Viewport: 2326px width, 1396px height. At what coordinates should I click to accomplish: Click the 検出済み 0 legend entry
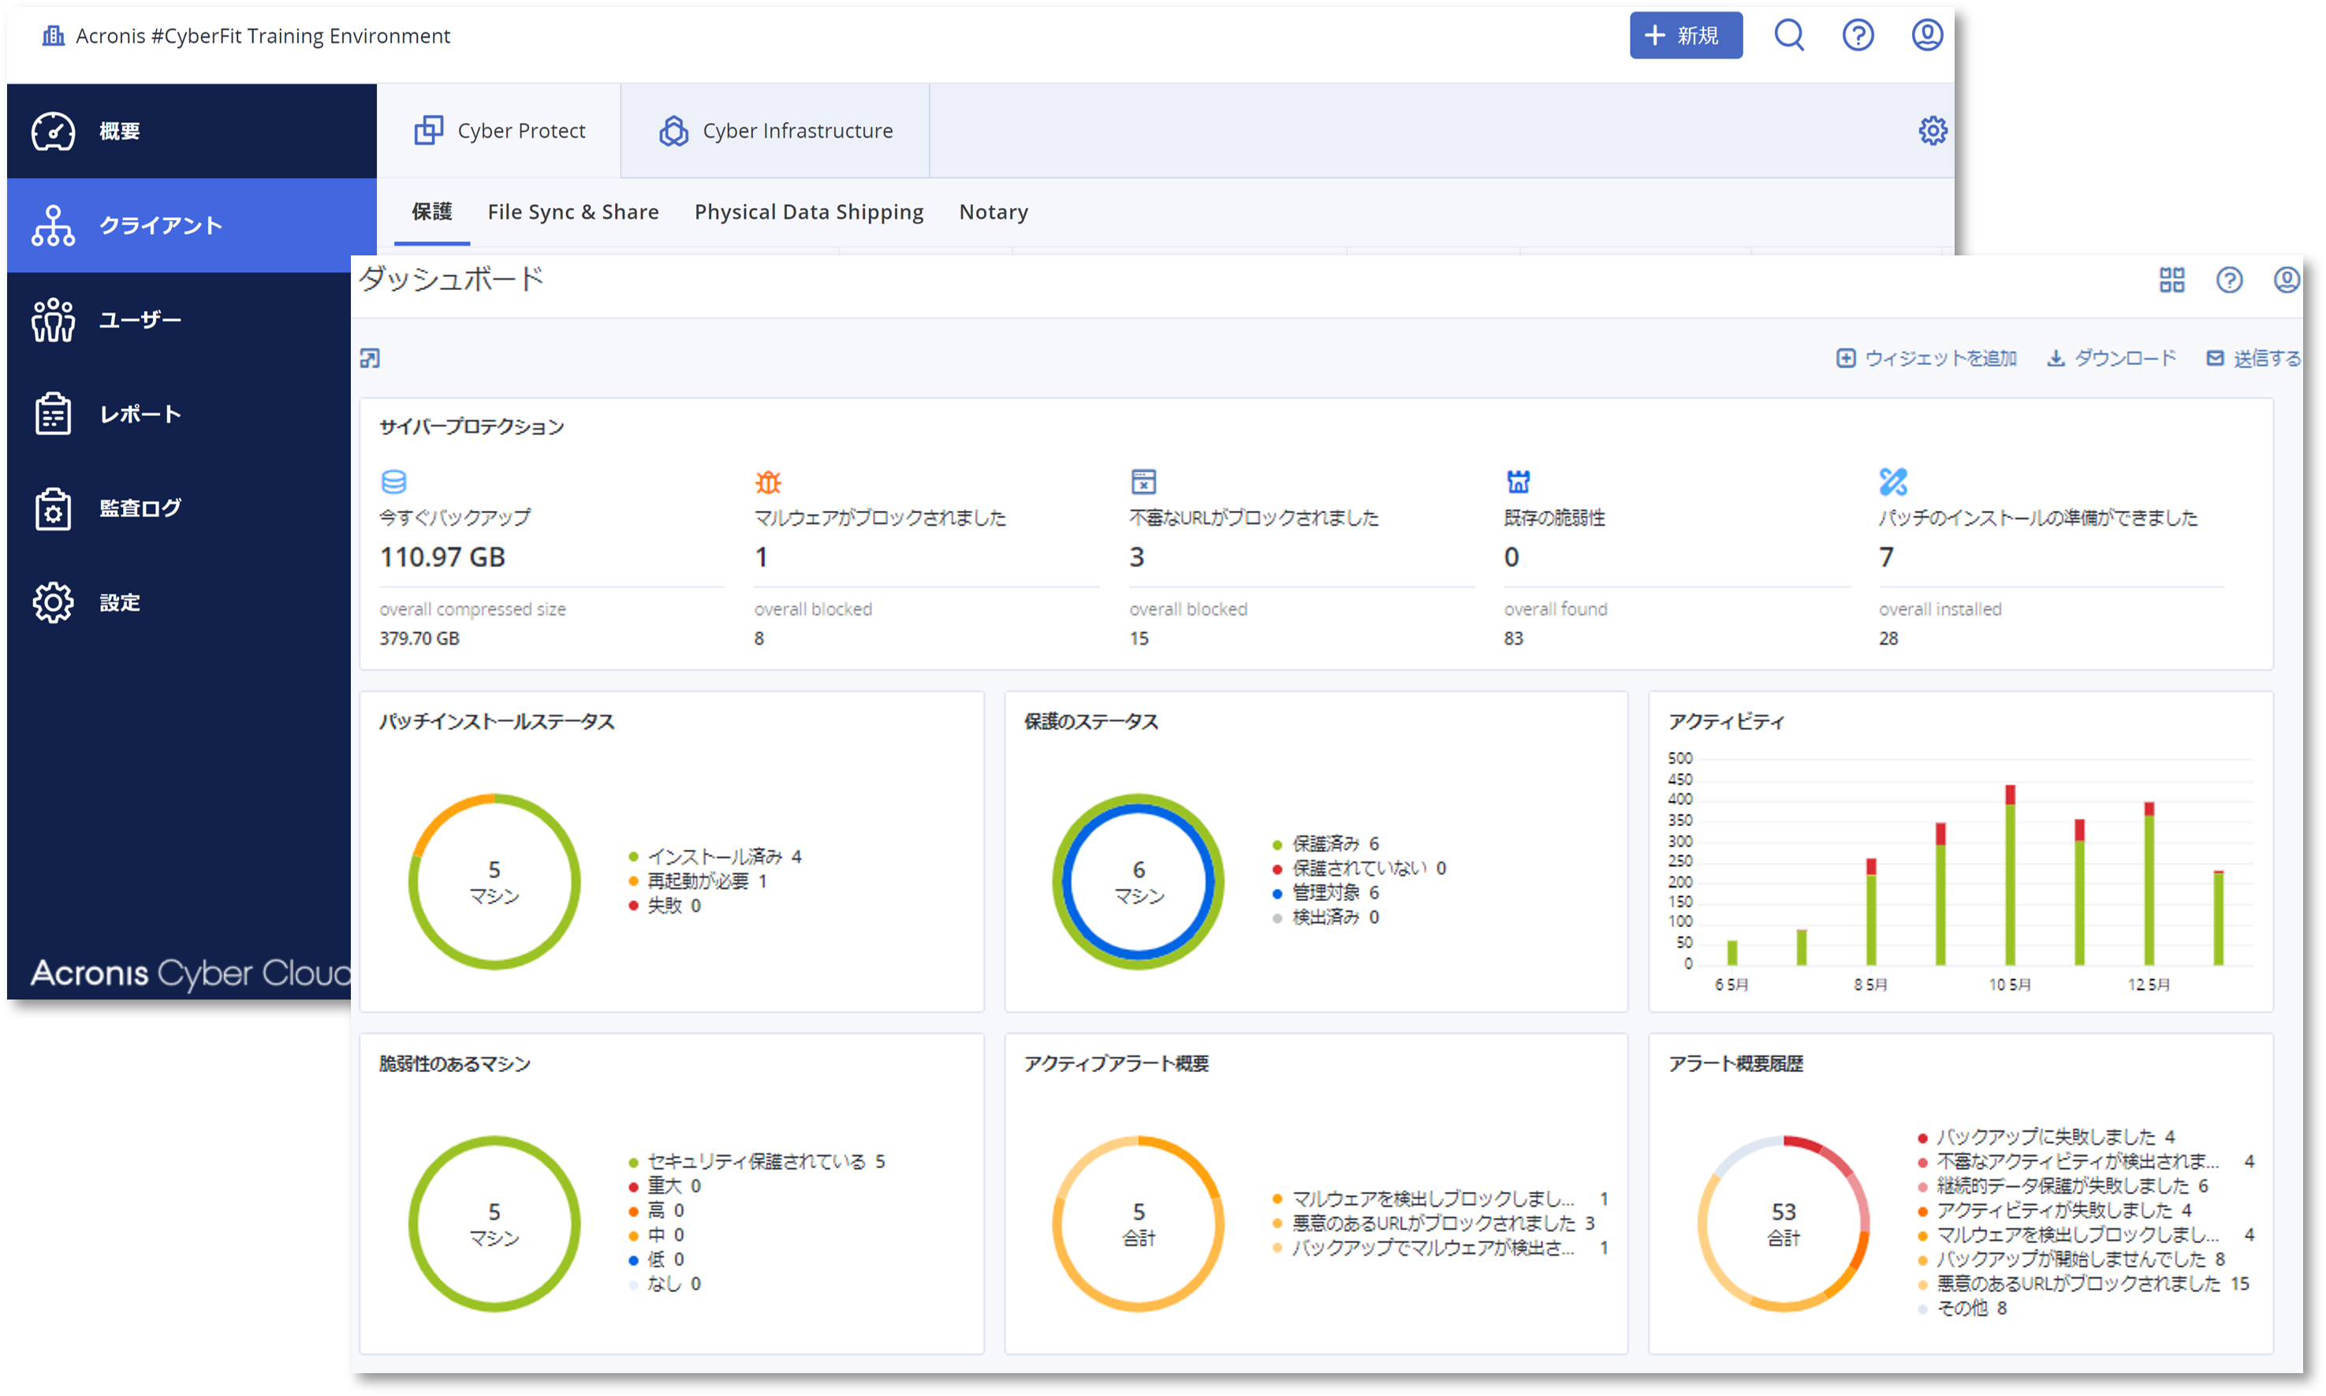[x=1325, y=916]
